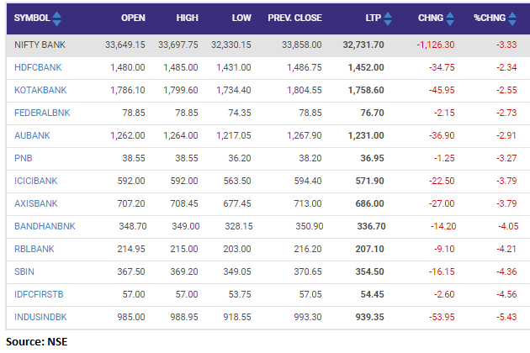
Task: Click the LTP column header
Action: pos(373,18)
